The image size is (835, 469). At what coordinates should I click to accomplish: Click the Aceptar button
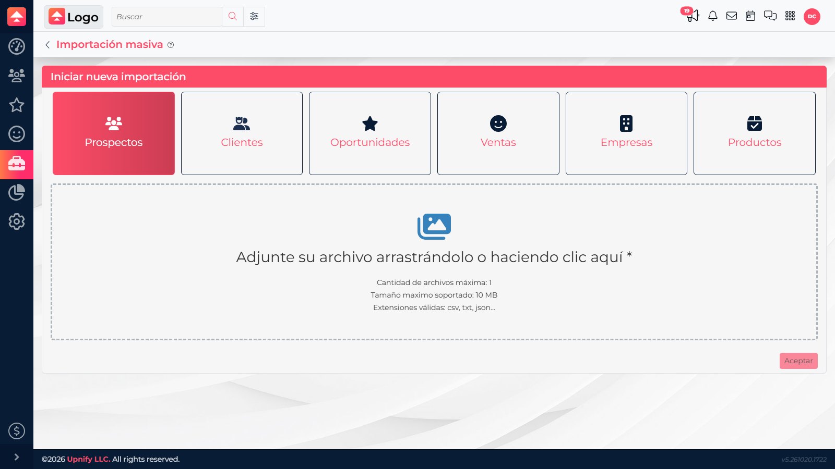click(x=798, y=361)
